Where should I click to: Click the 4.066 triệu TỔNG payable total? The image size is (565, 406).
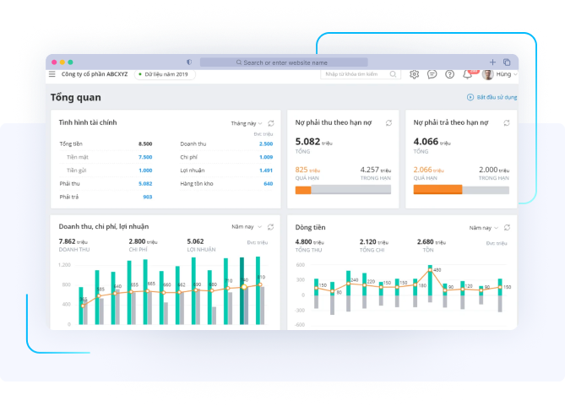(x=432, y=142)
